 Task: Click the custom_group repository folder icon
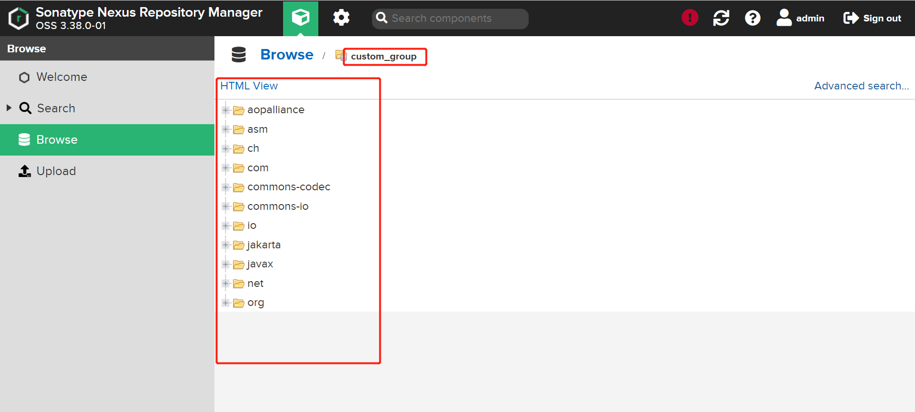(340, 55)
